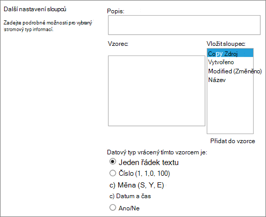Select the Ano/Ne radio button circle
Screen dimensions: 266x217
point(113,207)
